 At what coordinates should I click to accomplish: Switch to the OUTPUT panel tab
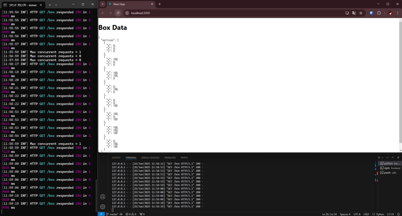point(116,158)
